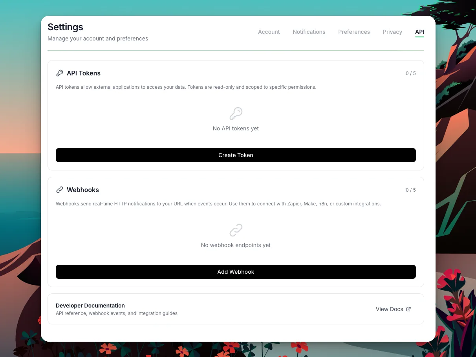
Task: Switch to the Account tab
Action: click(x=269, y=32)
